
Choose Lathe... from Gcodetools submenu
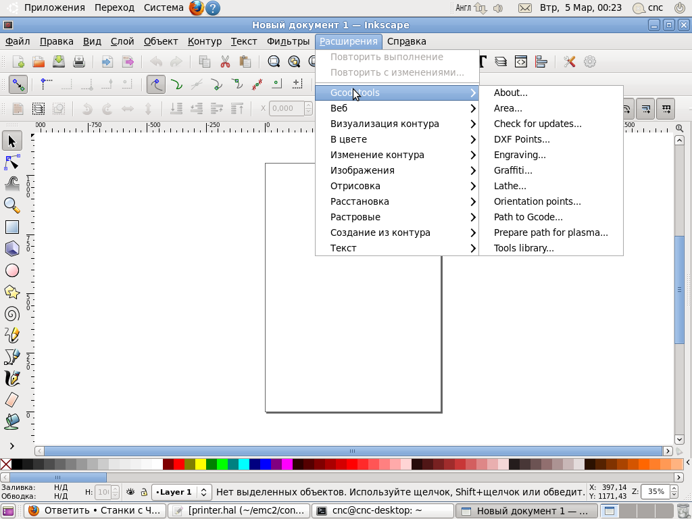pyautogui.click(x=551, y=186)
